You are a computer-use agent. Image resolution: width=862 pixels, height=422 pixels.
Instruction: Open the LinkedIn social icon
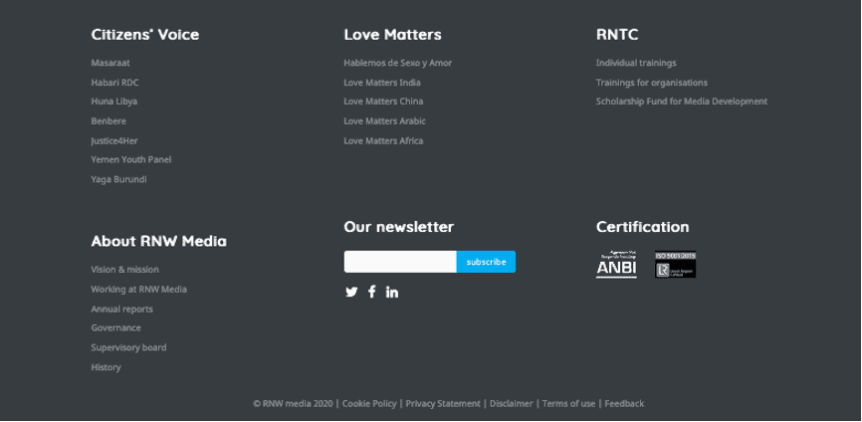tap(392, 292)
